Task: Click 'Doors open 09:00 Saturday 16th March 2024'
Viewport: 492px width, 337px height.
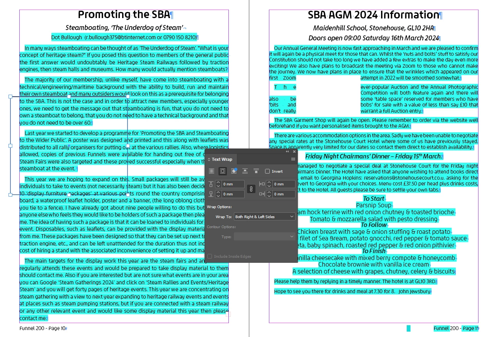Action: point(374,38)
